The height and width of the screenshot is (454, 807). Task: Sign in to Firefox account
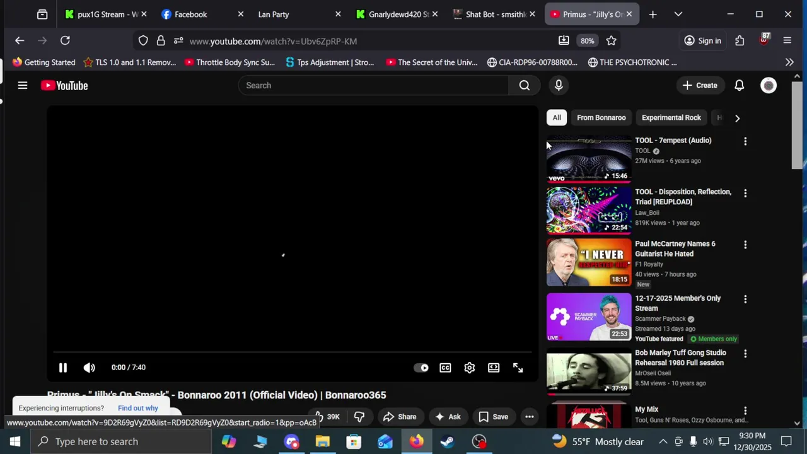pyautogui.click(x=702, y=41)
